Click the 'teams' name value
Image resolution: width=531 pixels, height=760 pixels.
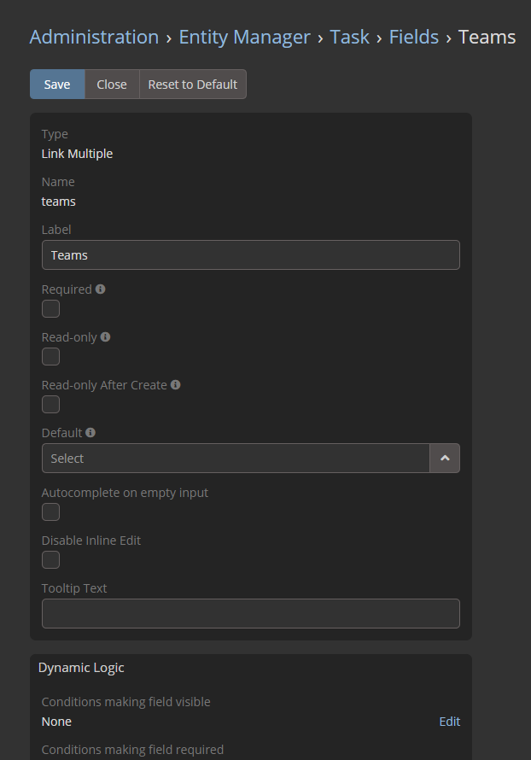[x=59, y=202]
